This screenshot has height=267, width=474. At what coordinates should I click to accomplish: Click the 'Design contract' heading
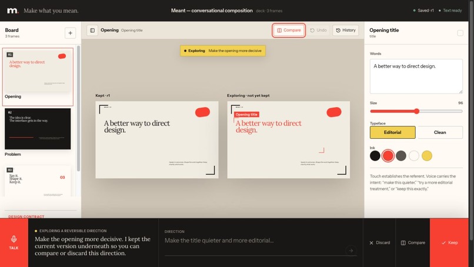(26, 216)
